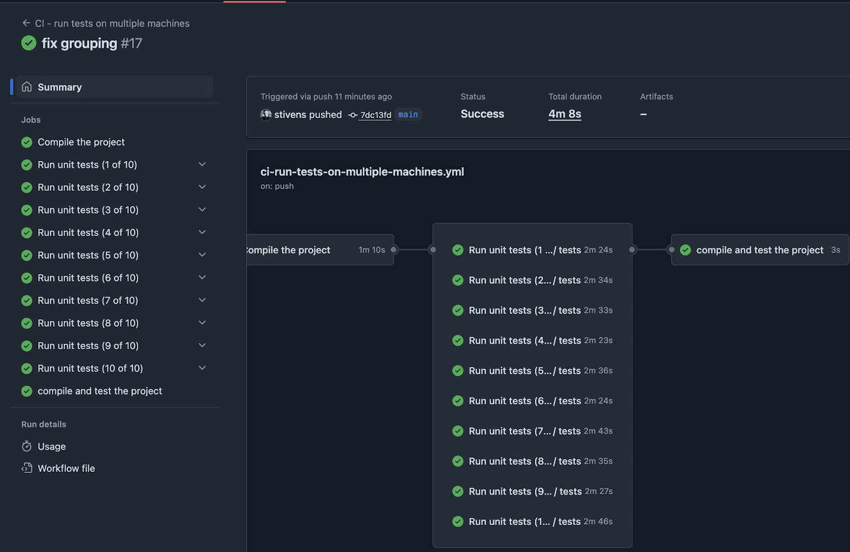Expand Run unit tests (1 of 10) job details
850x552 pixels.
pos(202,164)
